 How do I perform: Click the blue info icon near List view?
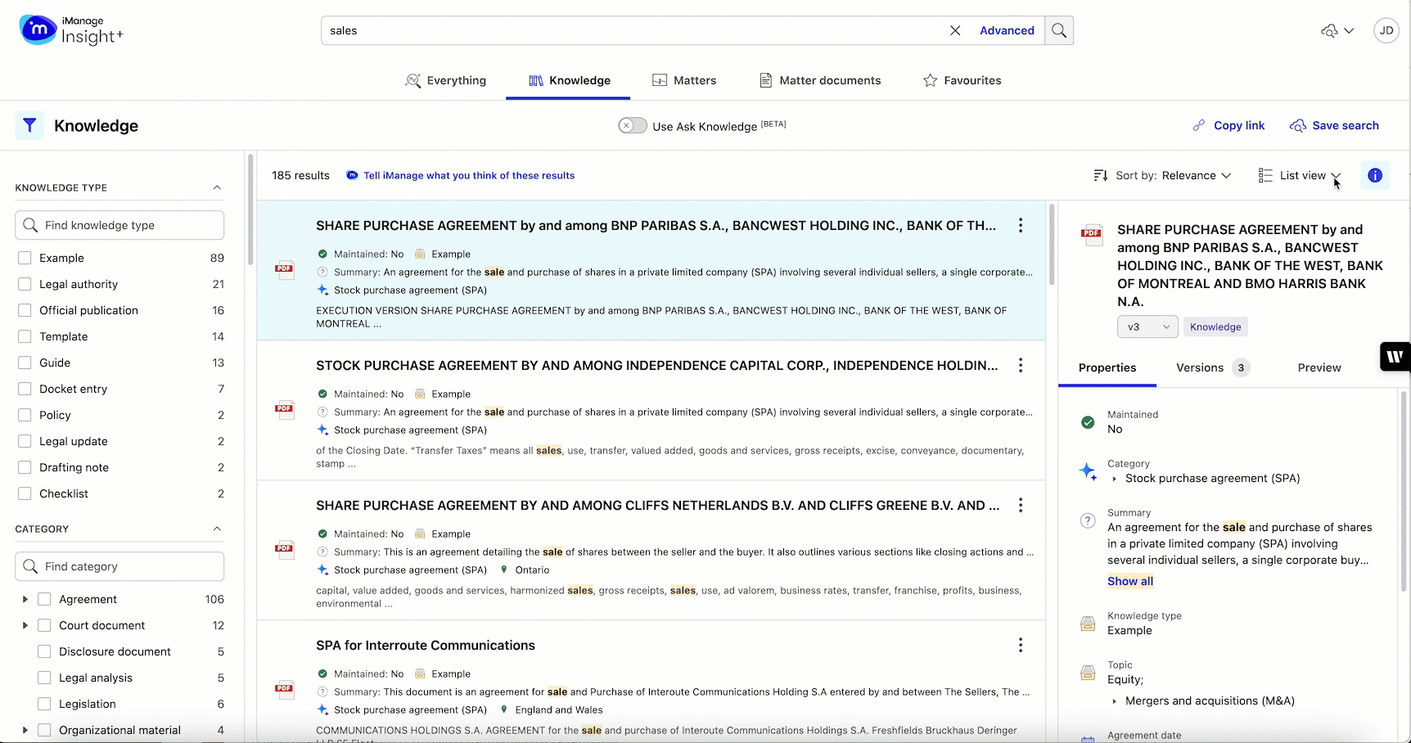pos(1375,175)
